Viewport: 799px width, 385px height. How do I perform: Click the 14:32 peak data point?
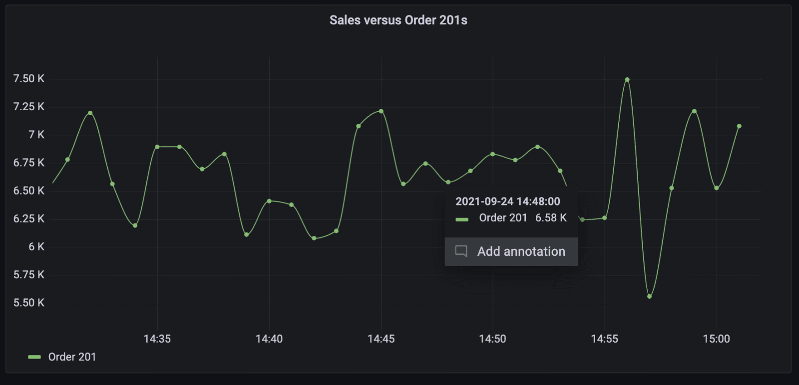tap(90, 113)
